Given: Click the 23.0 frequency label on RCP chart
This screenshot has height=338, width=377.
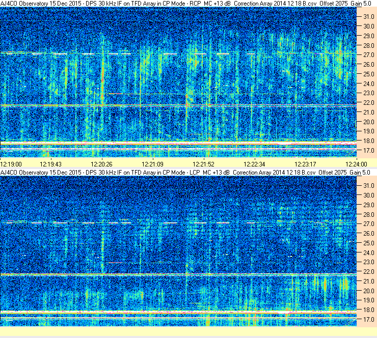Looking at the screenshot, I should click(368, 93).
